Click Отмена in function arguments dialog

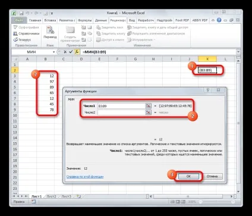point(212,176)
